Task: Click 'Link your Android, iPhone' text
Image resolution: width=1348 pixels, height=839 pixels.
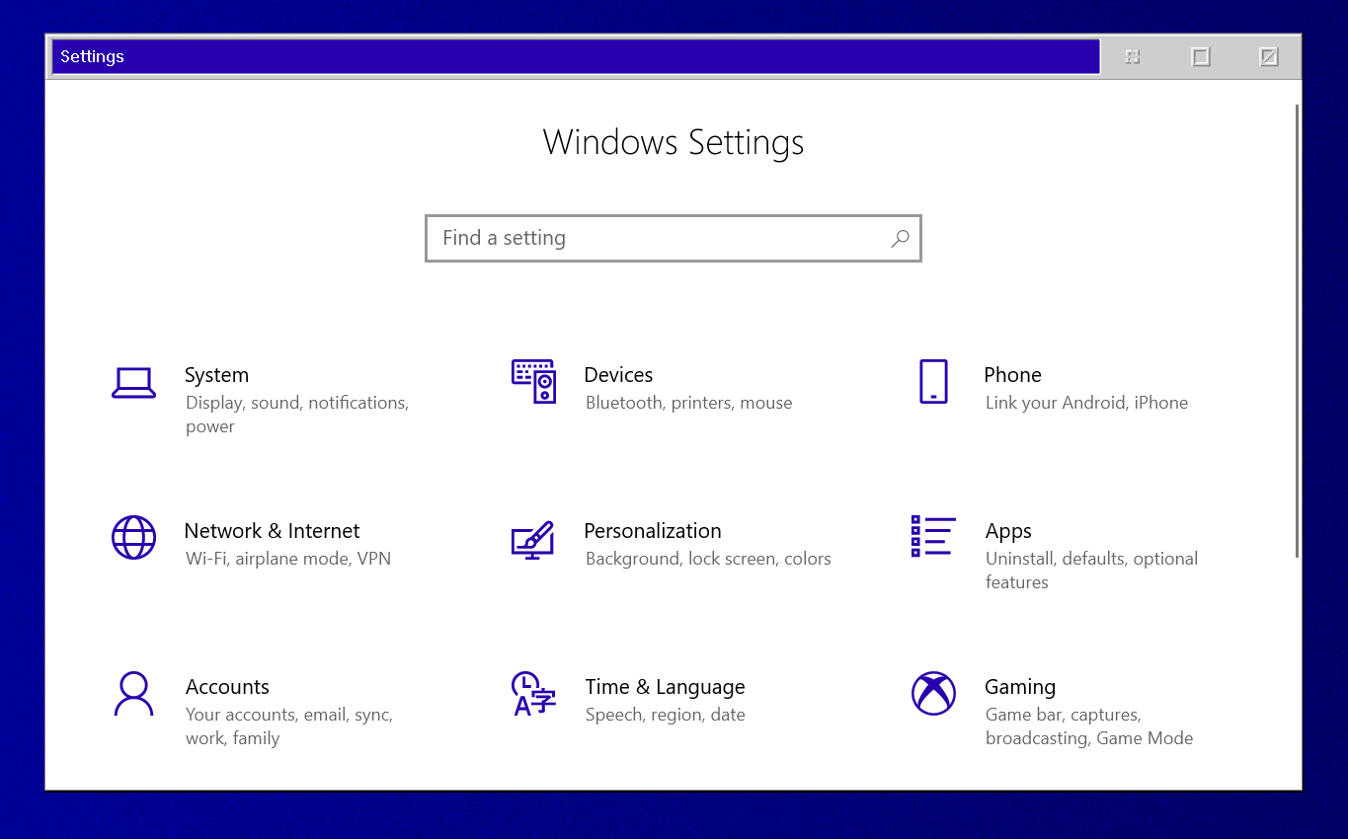Action: pyautogui.click(x=1086, y=403)
